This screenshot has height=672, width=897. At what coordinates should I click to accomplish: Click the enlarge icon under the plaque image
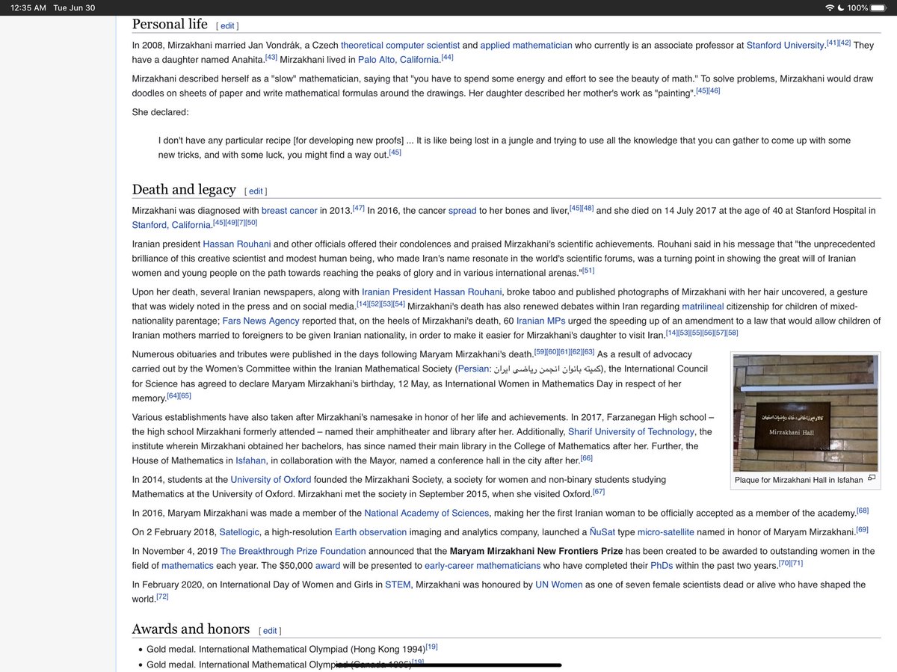[x=871, y=478]
